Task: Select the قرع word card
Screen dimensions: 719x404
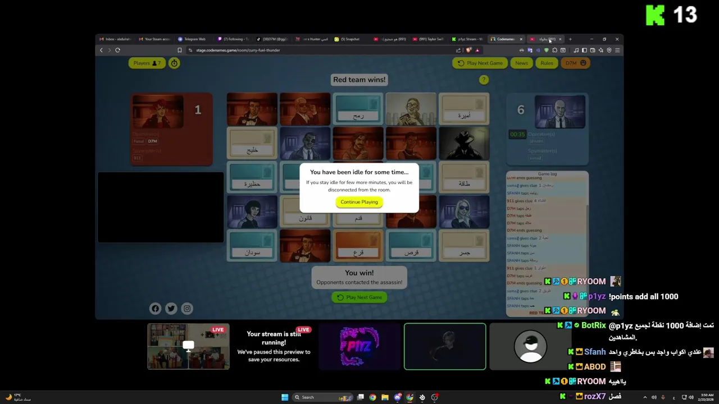Action: [x=358, y=246]
